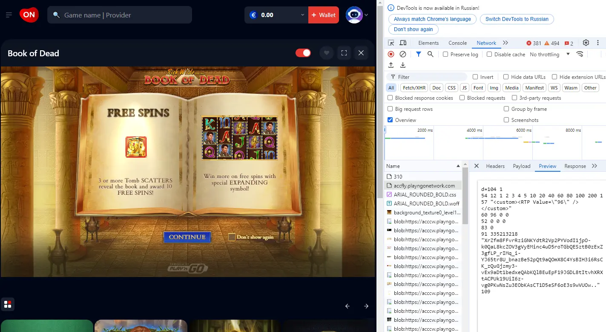Open the Response tab of the request

coord(575,166)
